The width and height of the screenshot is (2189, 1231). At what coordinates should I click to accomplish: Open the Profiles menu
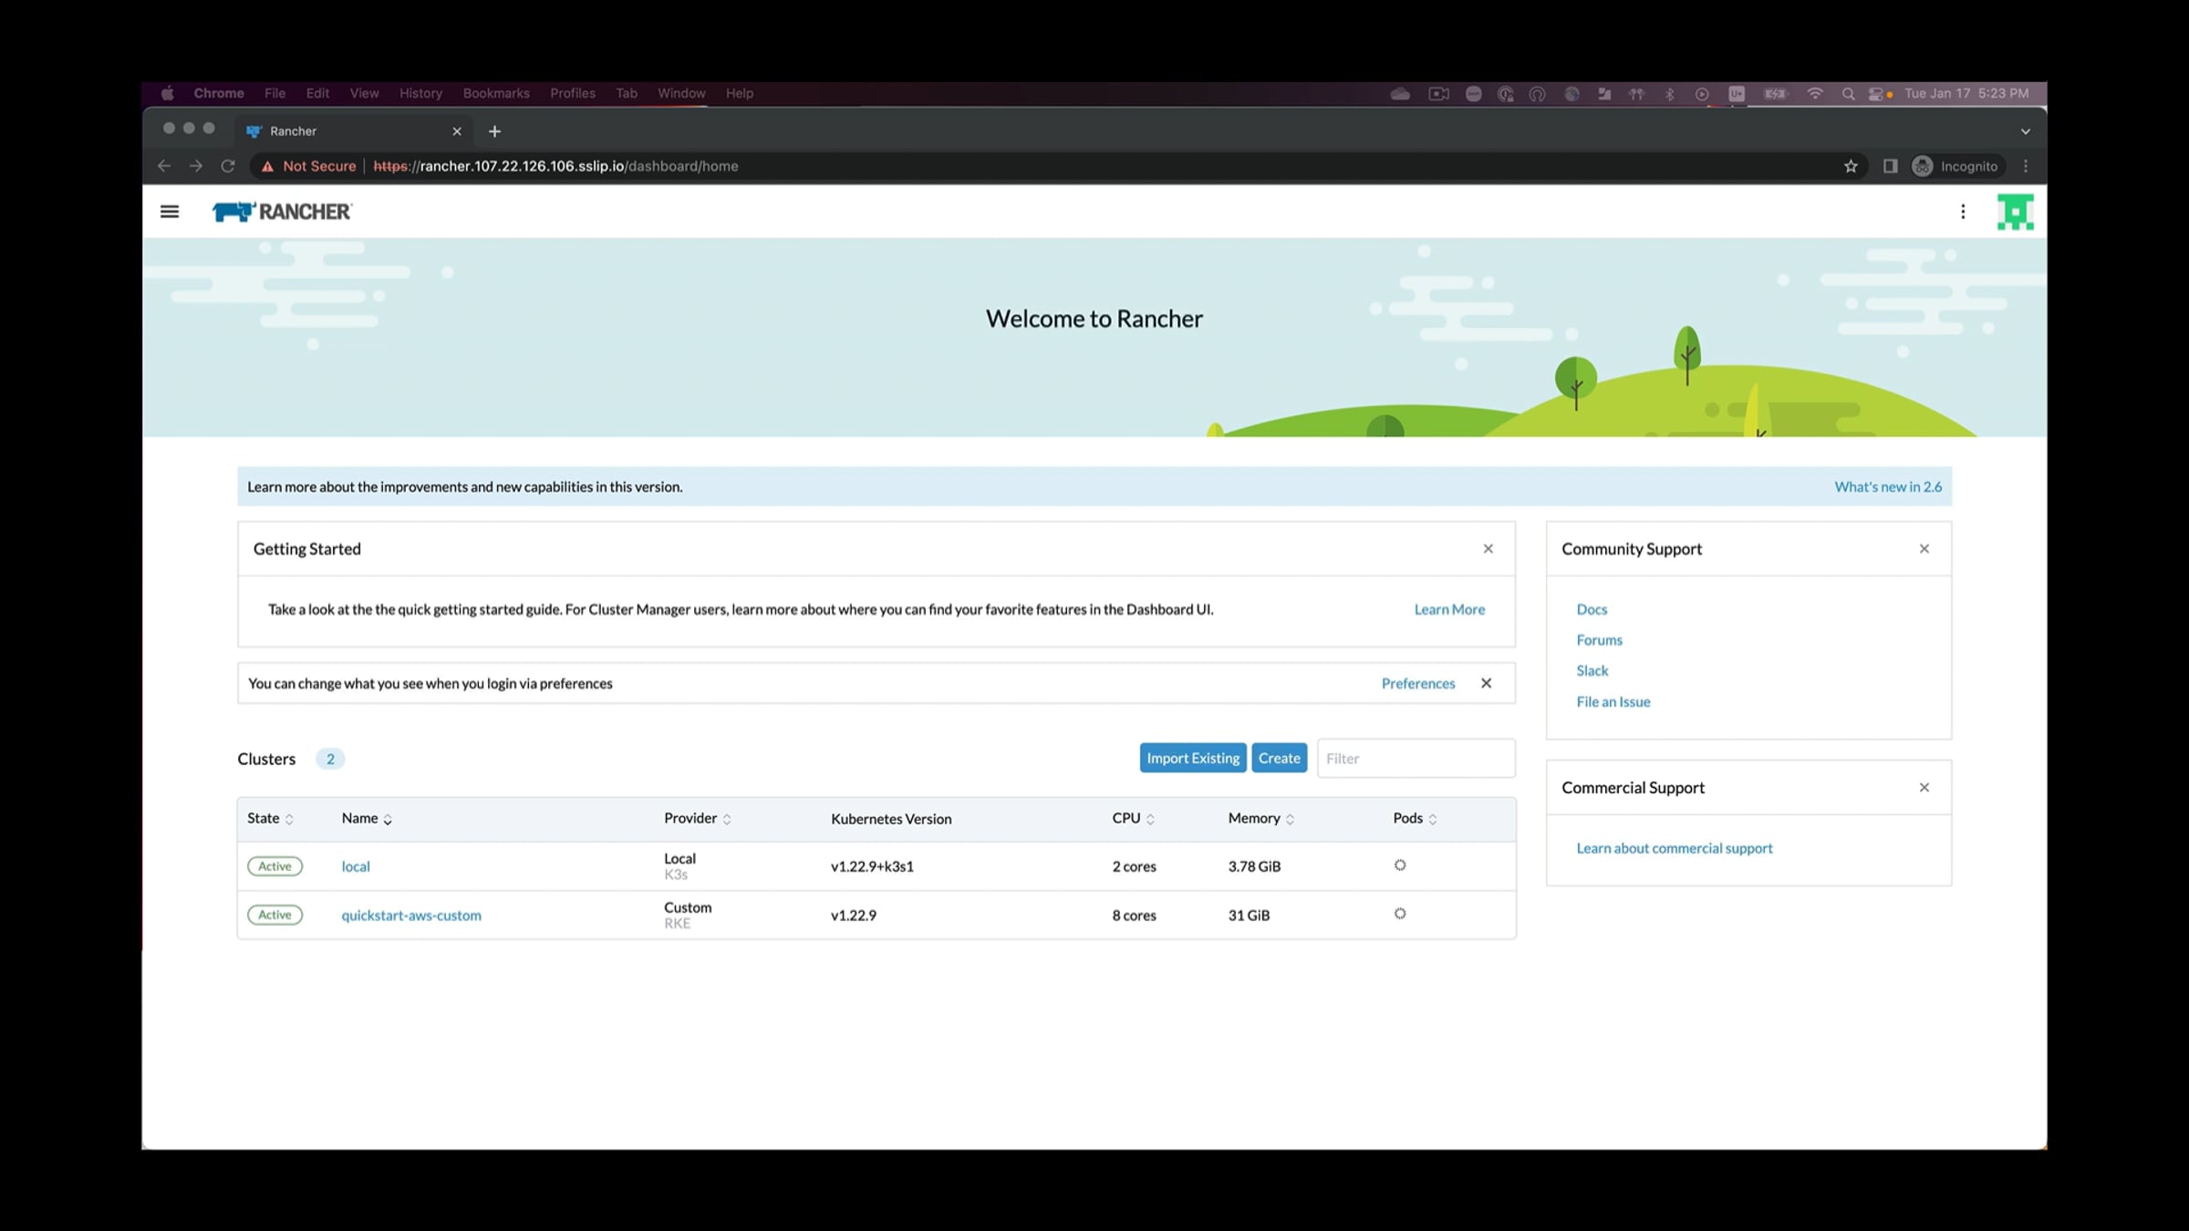tap(573, 93)
